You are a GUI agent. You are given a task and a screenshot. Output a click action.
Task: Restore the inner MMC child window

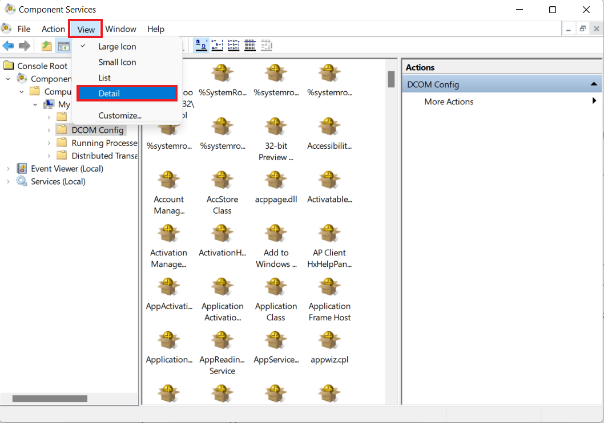582,29
